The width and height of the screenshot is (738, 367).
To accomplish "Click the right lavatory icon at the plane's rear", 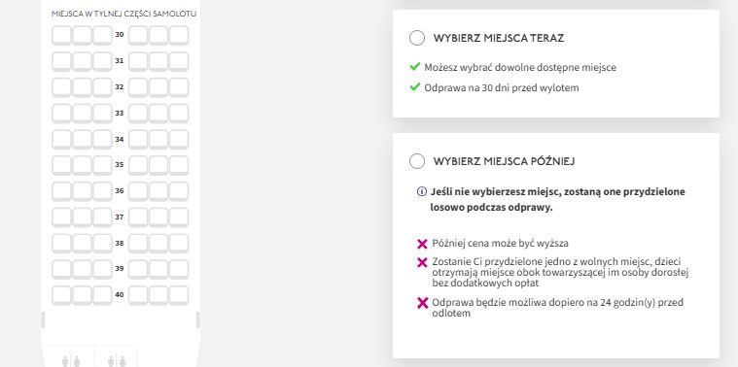I will coord(117,361).
